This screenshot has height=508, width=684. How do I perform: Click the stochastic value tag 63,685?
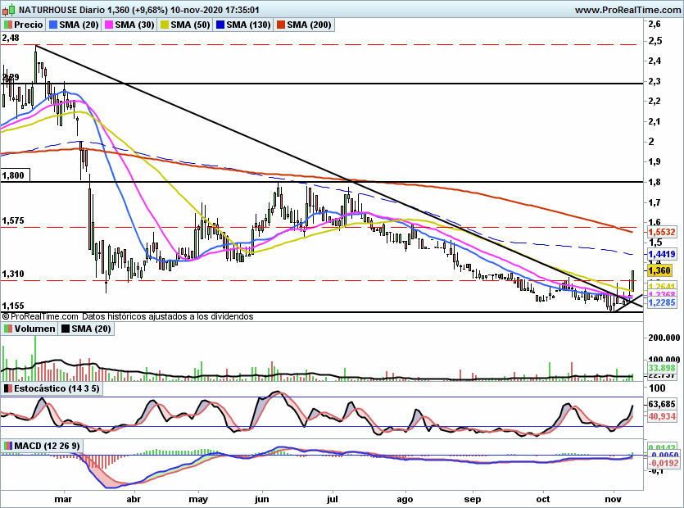pyautogui.click(x=662, y=404)
